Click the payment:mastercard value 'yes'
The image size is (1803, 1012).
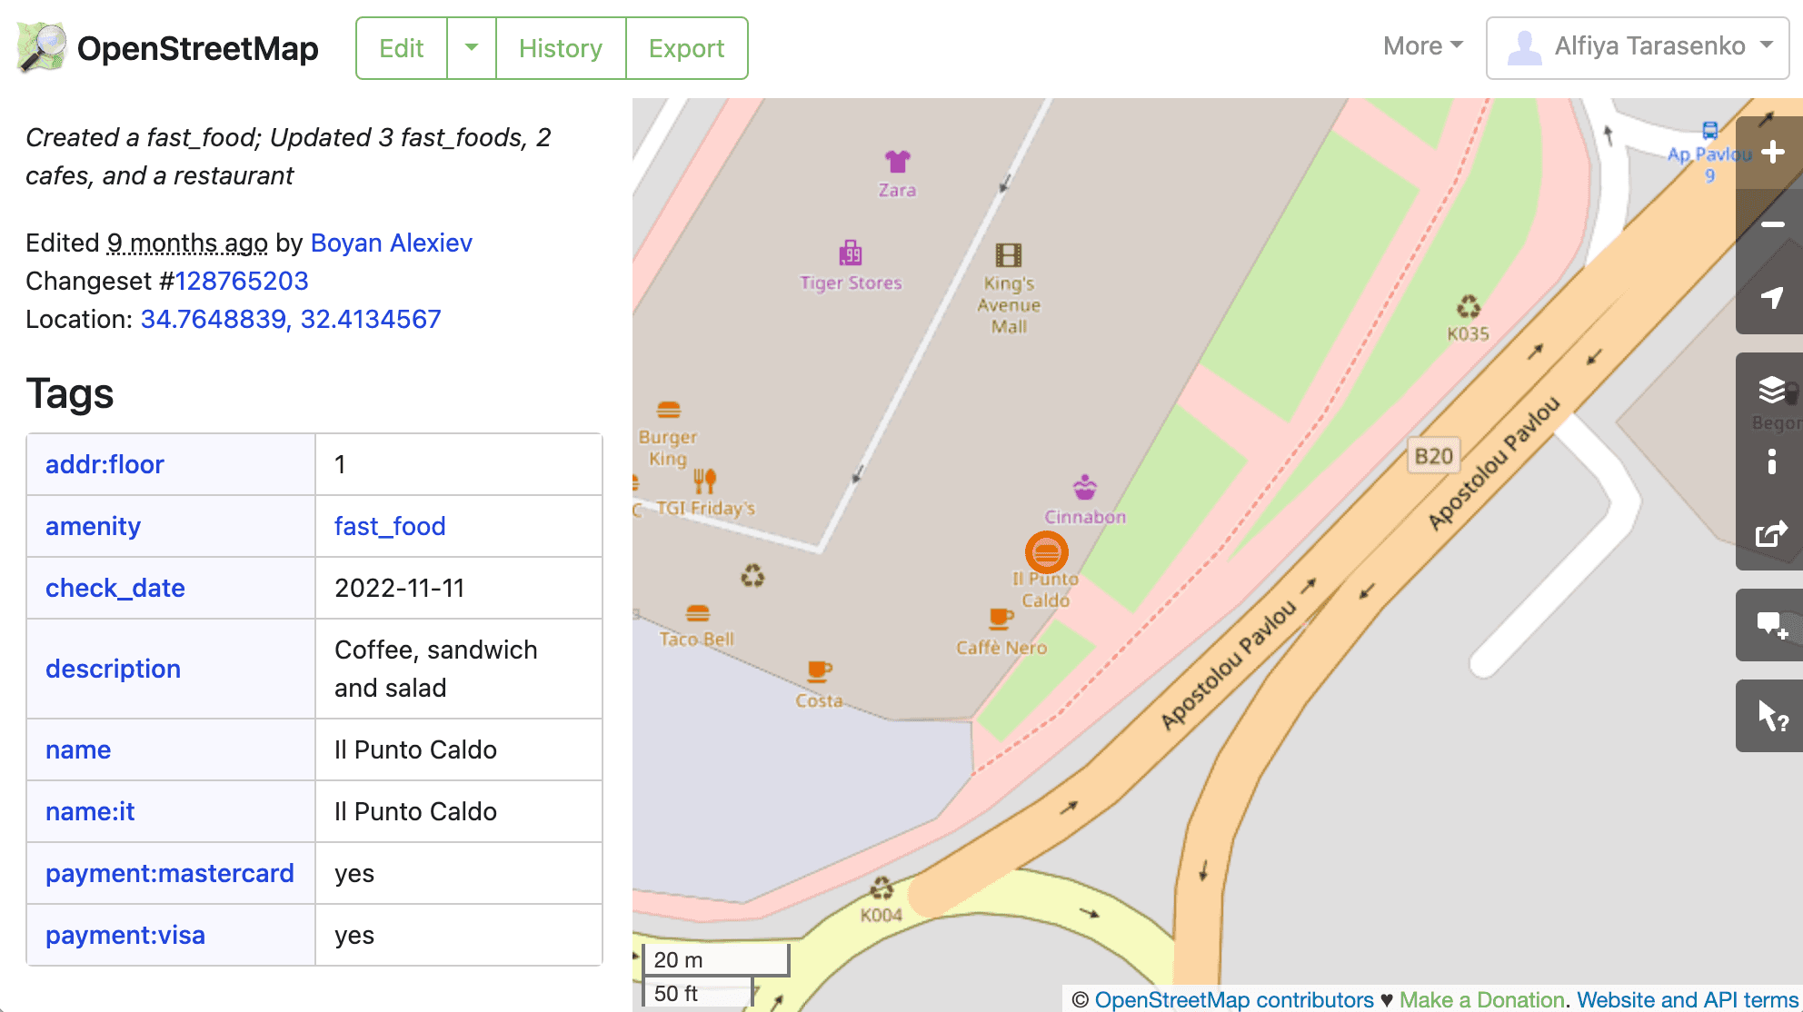point(354,873)
